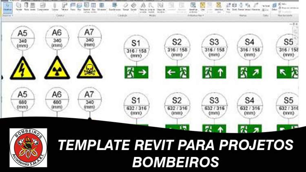
Task: Select the A5 tag labeled 680 mm
Action: coord(22,99)
